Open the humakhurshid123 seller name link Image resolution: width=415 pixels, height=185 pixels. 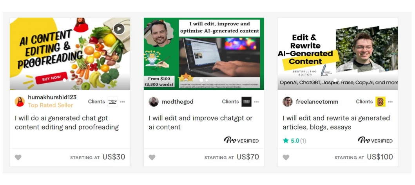click(52, 97)
